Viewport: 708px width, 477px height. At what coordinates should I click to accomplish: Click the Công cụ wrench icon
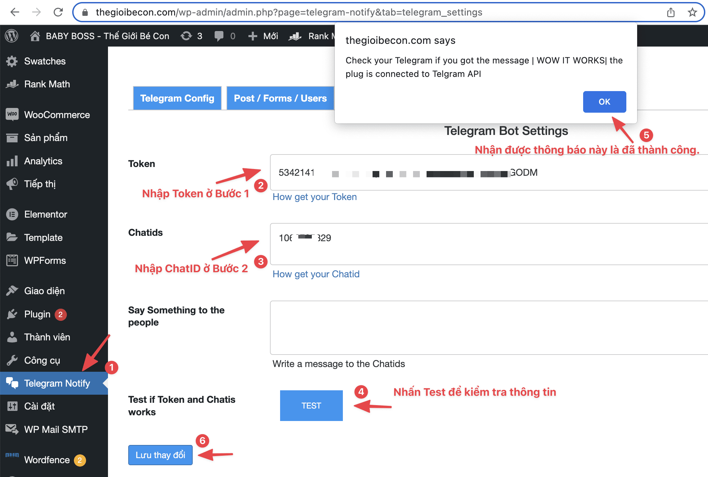(12, 360)
